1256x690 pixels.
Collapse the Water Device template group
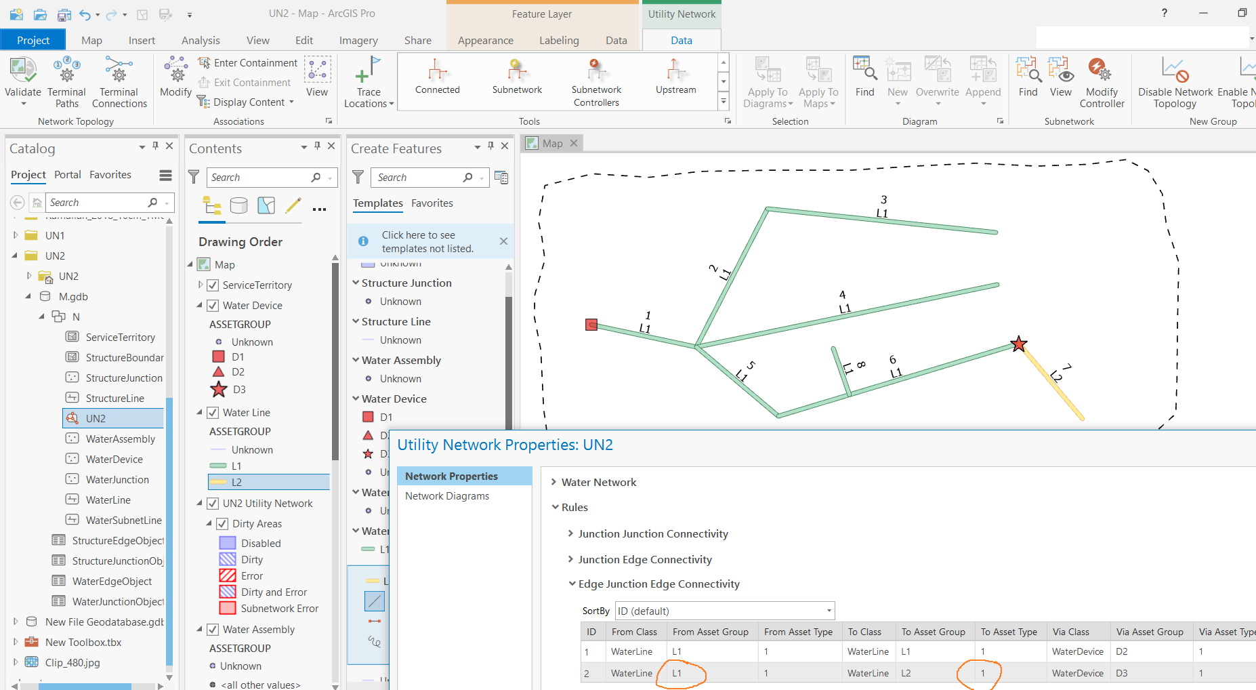tap(356, 399)
